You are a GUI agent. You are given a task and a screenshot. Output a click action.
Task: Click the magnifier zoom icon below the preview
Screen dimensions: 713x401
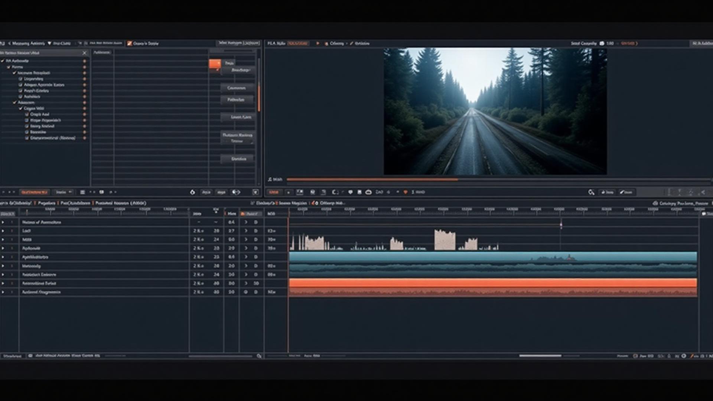(591, 192)
